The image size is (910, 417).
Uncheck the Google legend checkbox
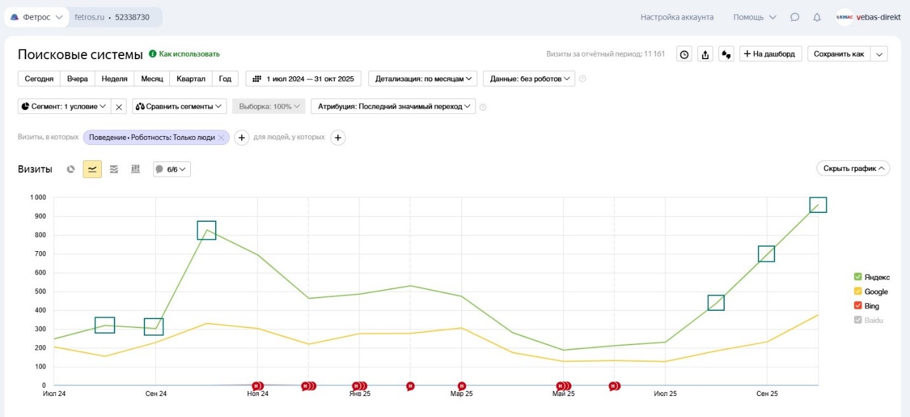[858, 292]
